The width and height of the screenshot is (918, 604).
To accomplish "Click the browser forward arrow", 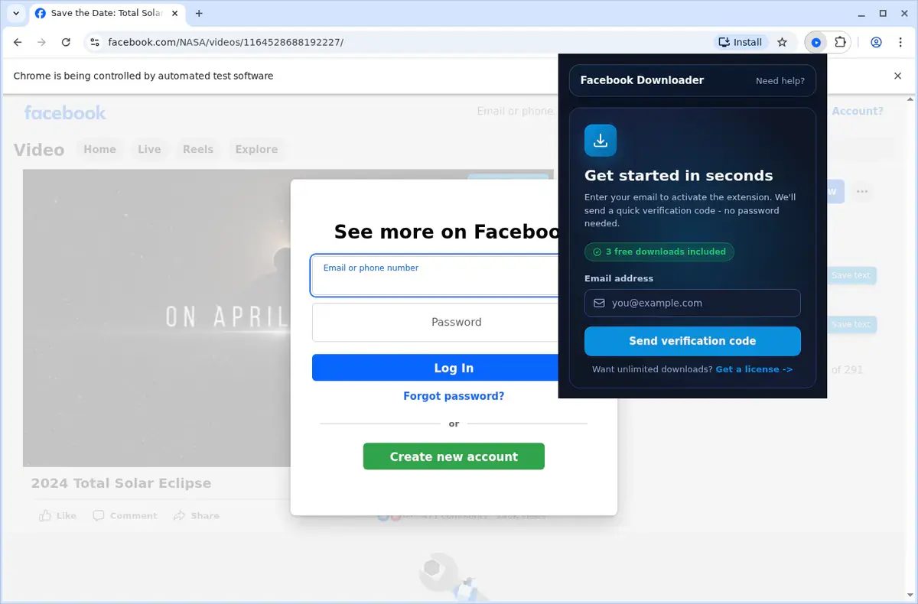I will click(x=42, y=42).
